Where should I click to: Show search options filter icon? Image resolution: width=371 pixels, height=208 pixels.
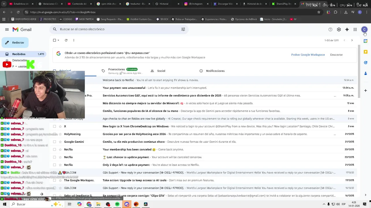tap(183, 29)
